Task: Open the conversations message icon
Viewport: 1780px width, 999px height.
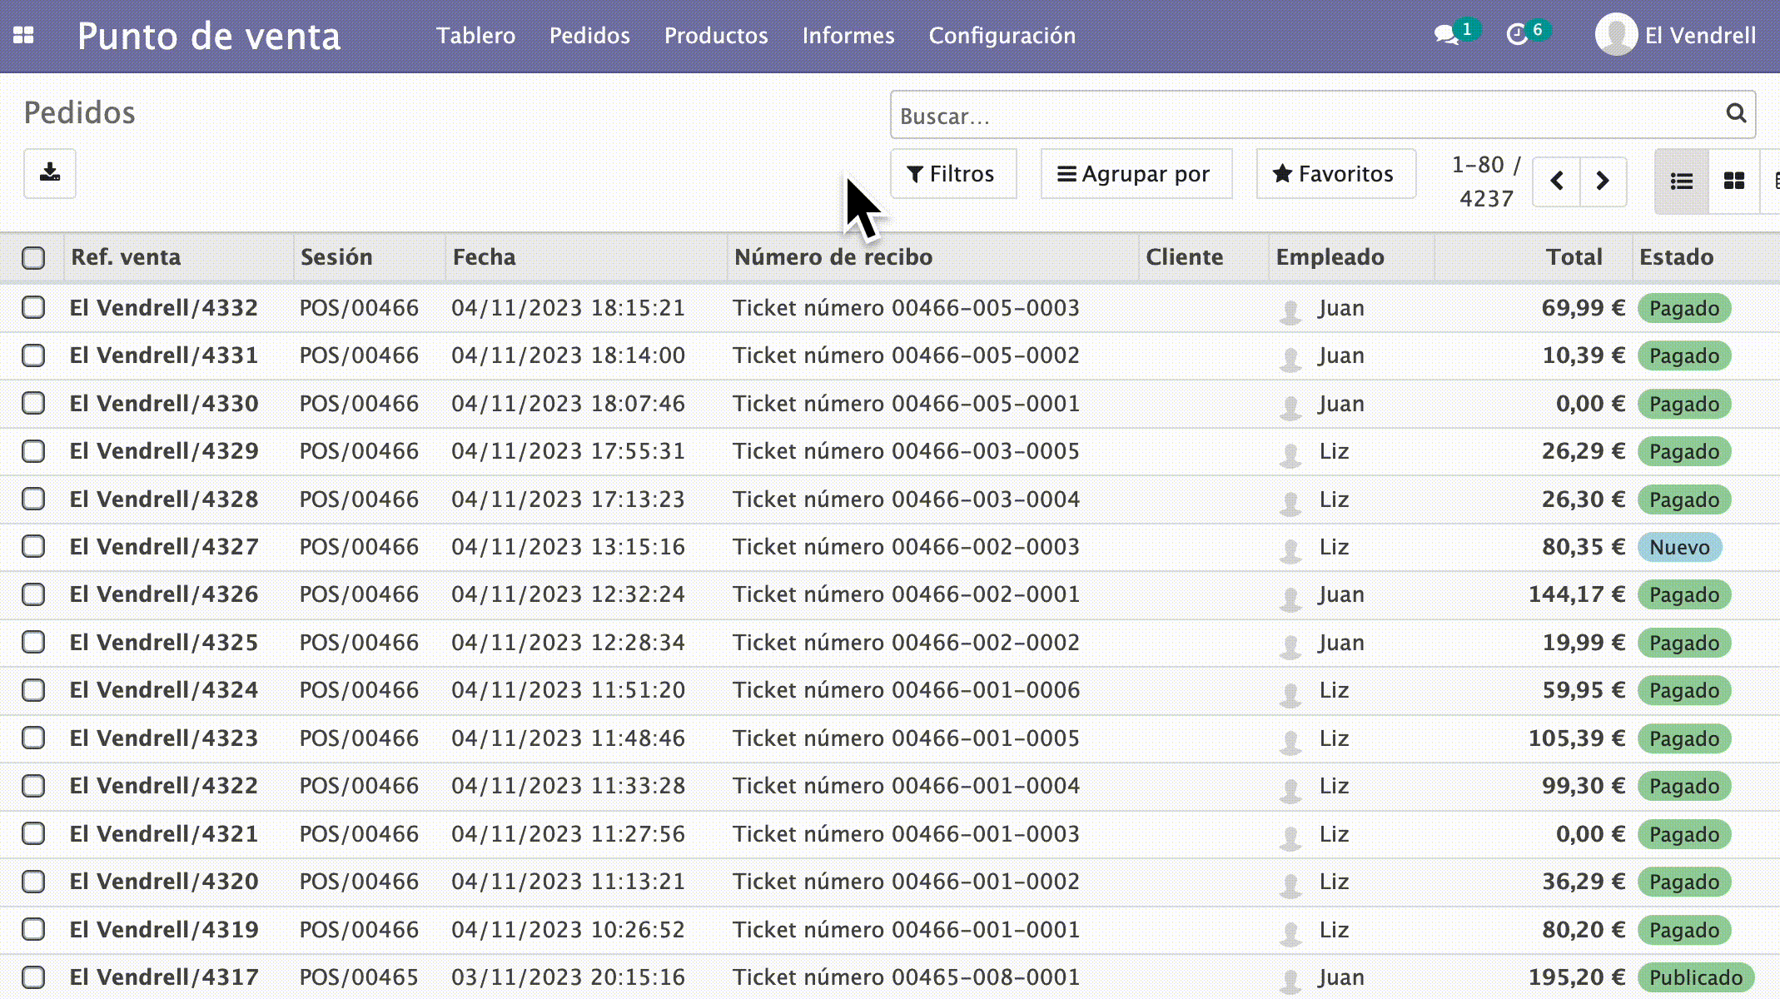Action: pos(1446,35)
